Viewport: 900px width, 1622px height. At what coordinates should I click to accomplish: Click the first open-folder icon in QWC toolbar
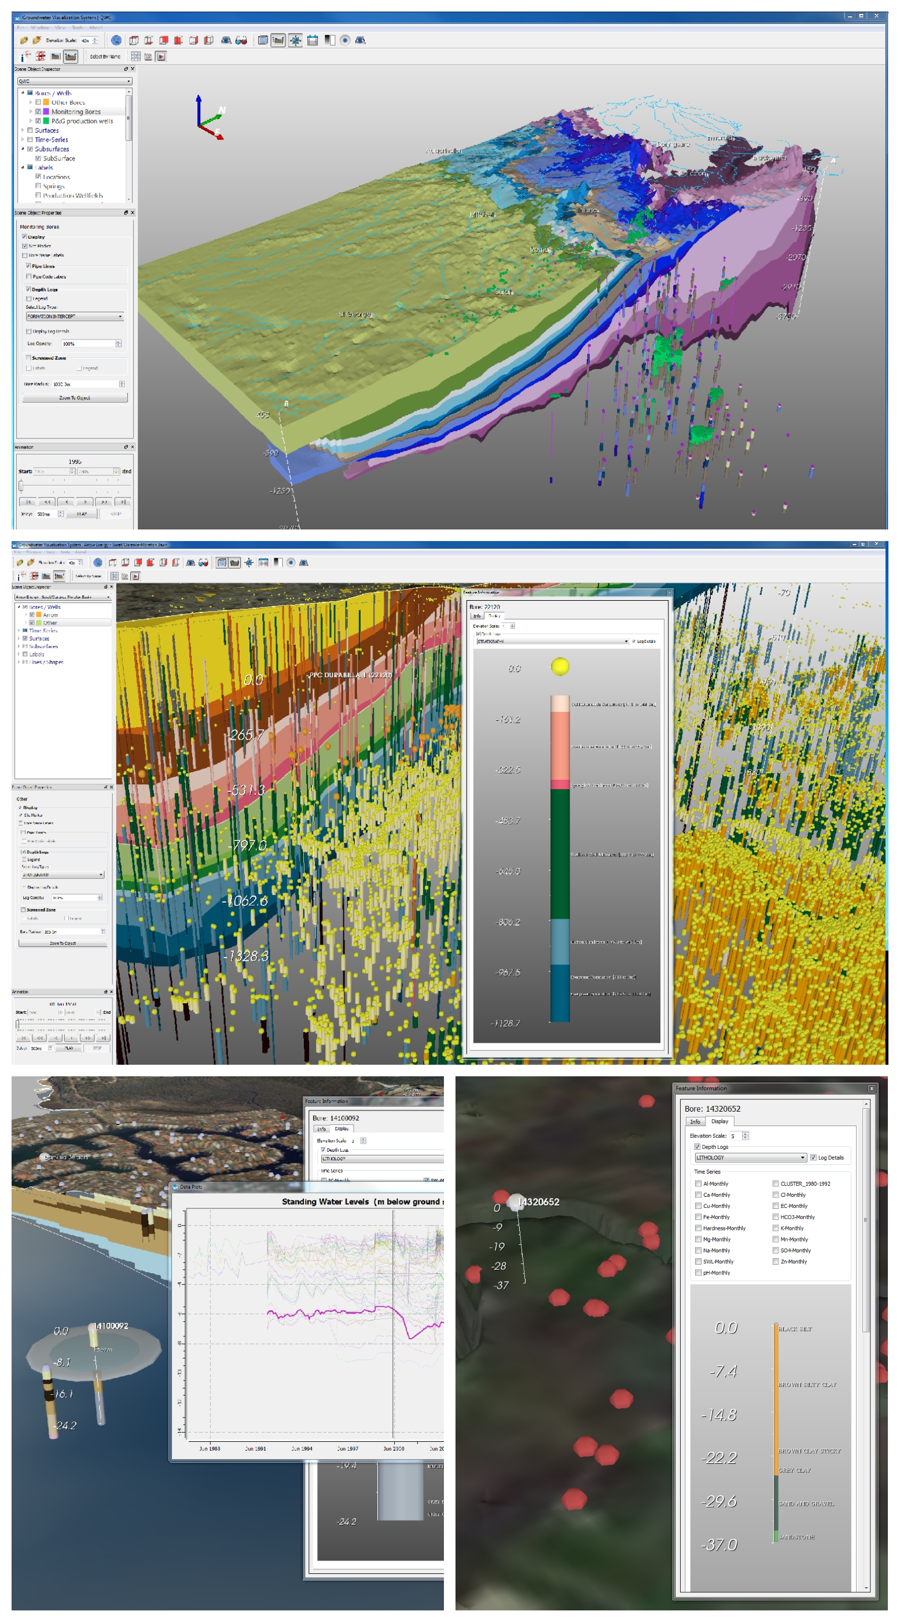24,41
